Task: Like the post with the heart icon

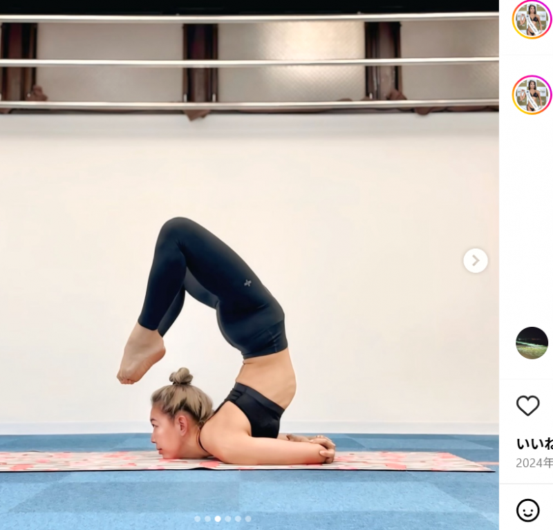Action: 527,406
